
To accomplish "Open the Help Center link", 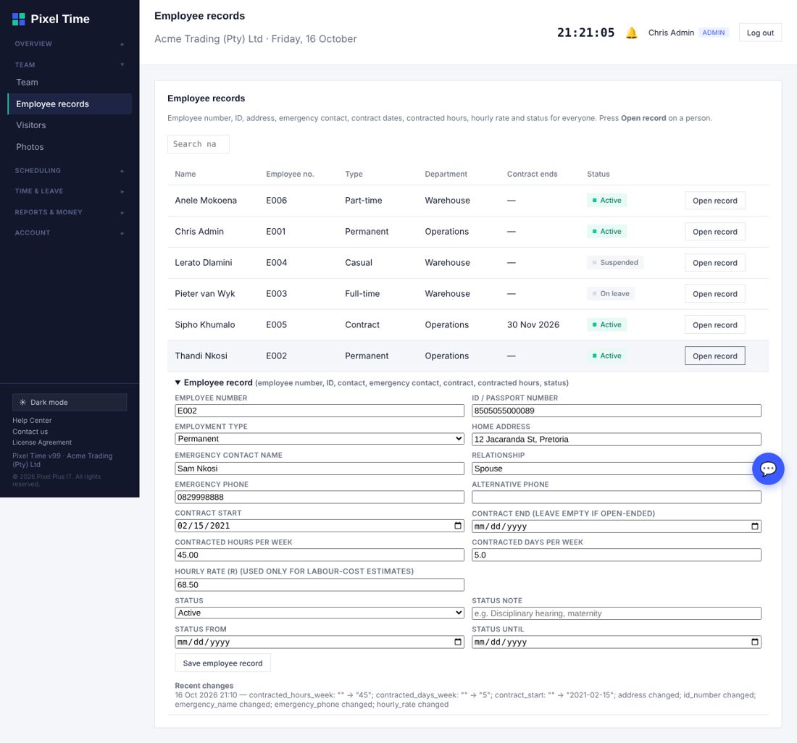I will [x=32, y=421].
